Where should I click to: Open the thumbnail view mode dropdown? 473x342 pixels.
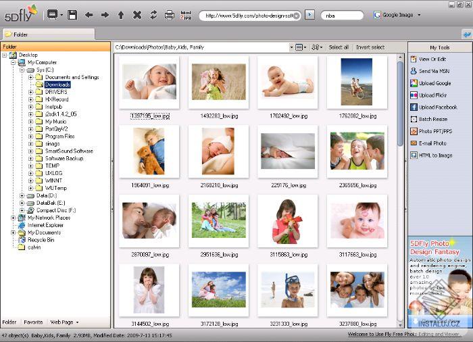(301, 47)
